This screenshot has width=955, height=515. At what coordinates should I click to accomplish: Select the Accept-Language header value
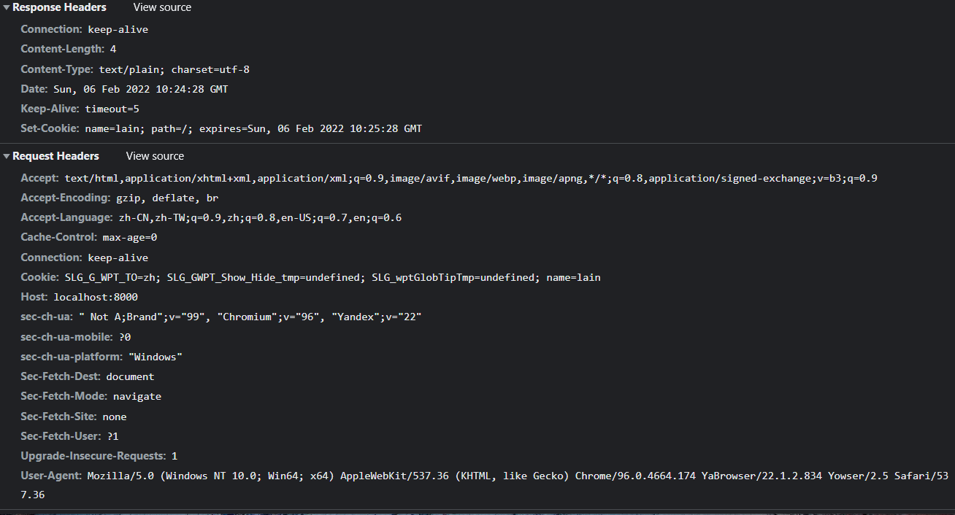coord(260,217)
